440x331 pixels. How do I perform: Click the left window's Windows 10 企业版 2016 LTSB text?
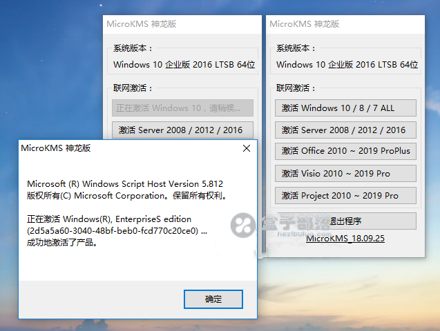tap(184, 64)
